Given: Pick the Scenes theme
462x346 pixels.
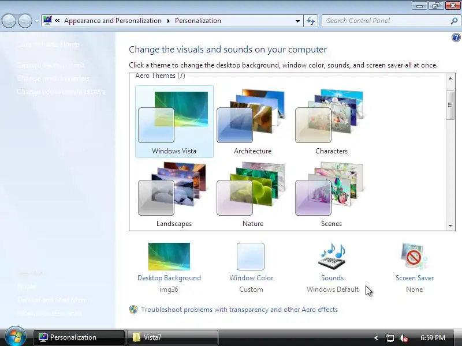Looking at the screenshot, I should click(331, 194).
